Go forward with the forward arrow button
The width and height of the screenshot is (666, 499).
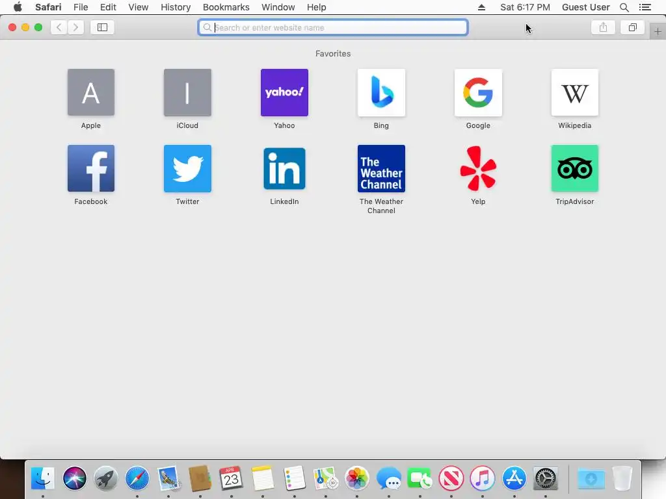[75, 27]
